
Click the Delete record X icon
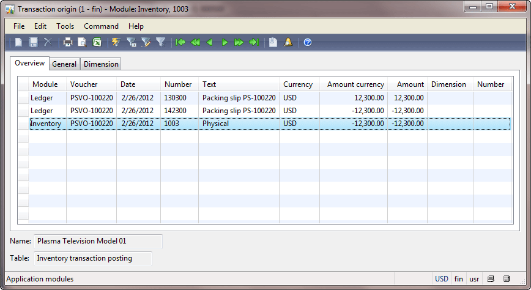coord(48,42)
